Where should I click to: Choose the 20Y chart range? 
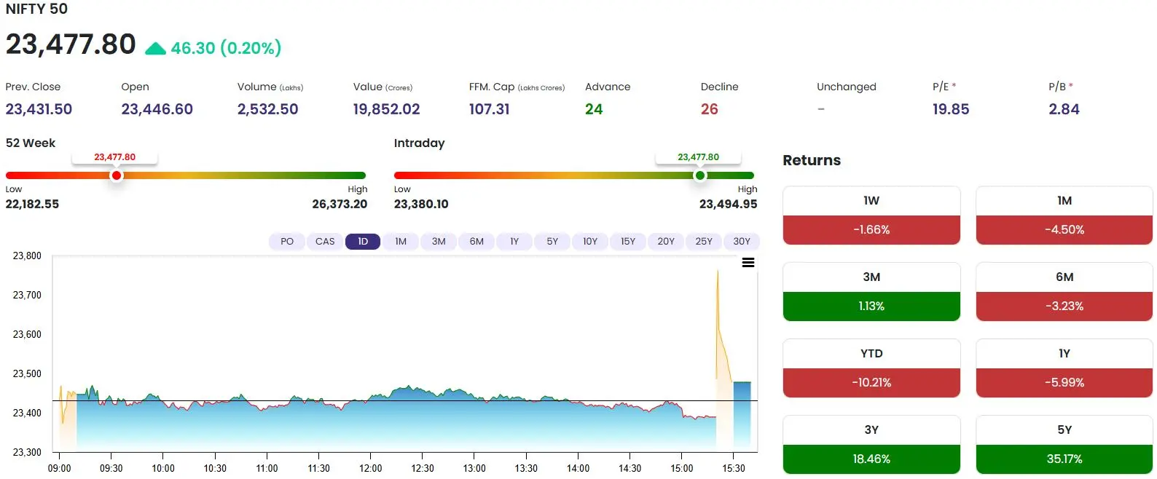pyautogui.click(x=666, y=242)
